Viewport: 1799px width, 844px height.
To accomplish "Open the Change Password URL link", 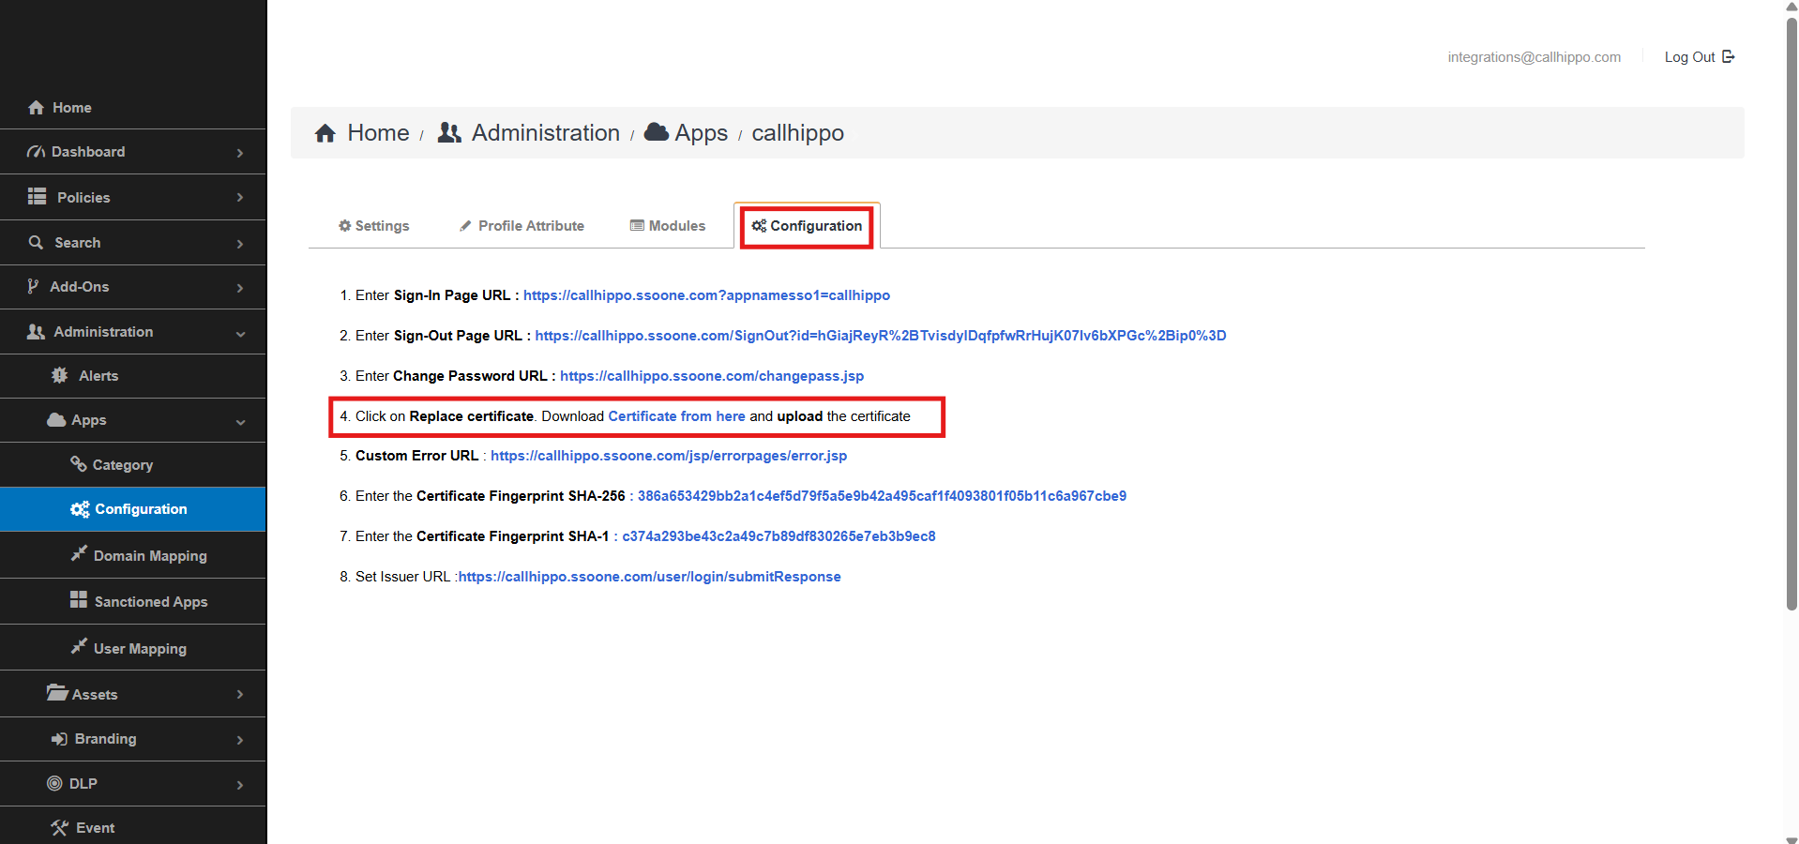I will 712,376.
